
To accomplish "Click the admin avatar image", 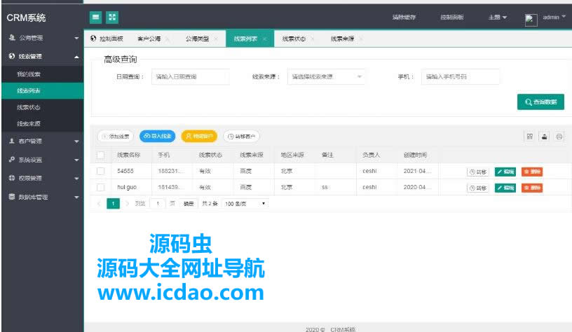I will point(531,20).
